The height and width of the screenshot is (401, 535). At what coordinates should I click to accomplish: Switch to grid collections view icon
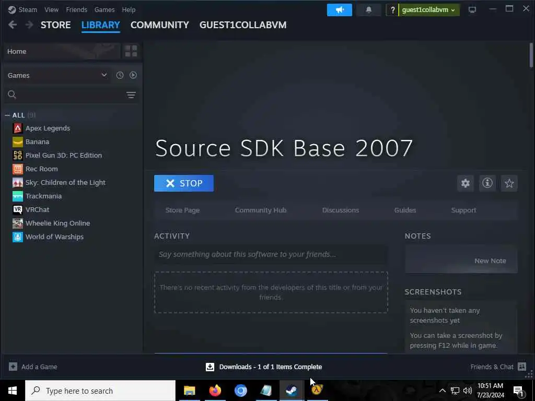pyautogui.click(x=131, y=51)
